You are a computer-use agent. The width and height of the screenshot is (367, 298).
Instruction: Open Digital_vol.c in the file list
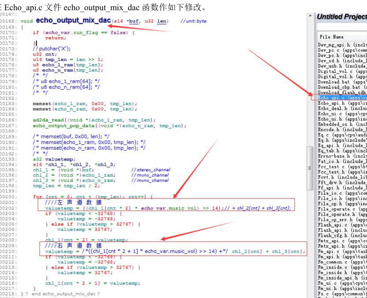pos(342,71)
